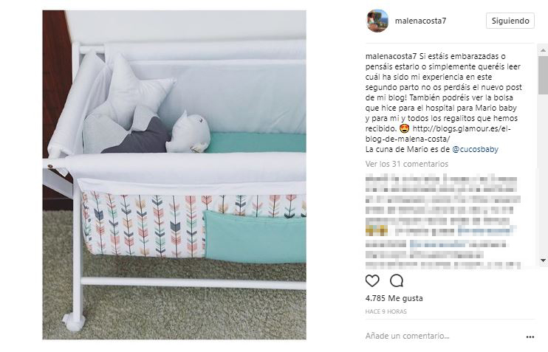Open the @cucosbaby mention link

[x=475, y=150]
